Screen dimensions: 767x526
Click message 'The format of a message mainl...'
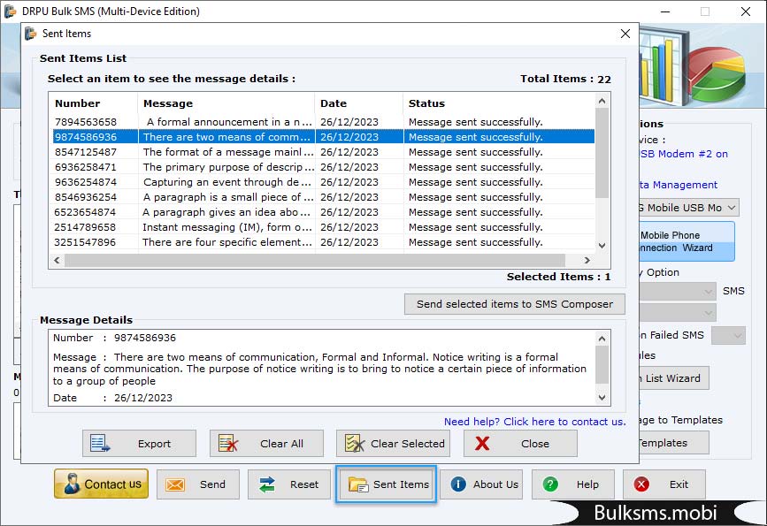click(x=228, y=152)
